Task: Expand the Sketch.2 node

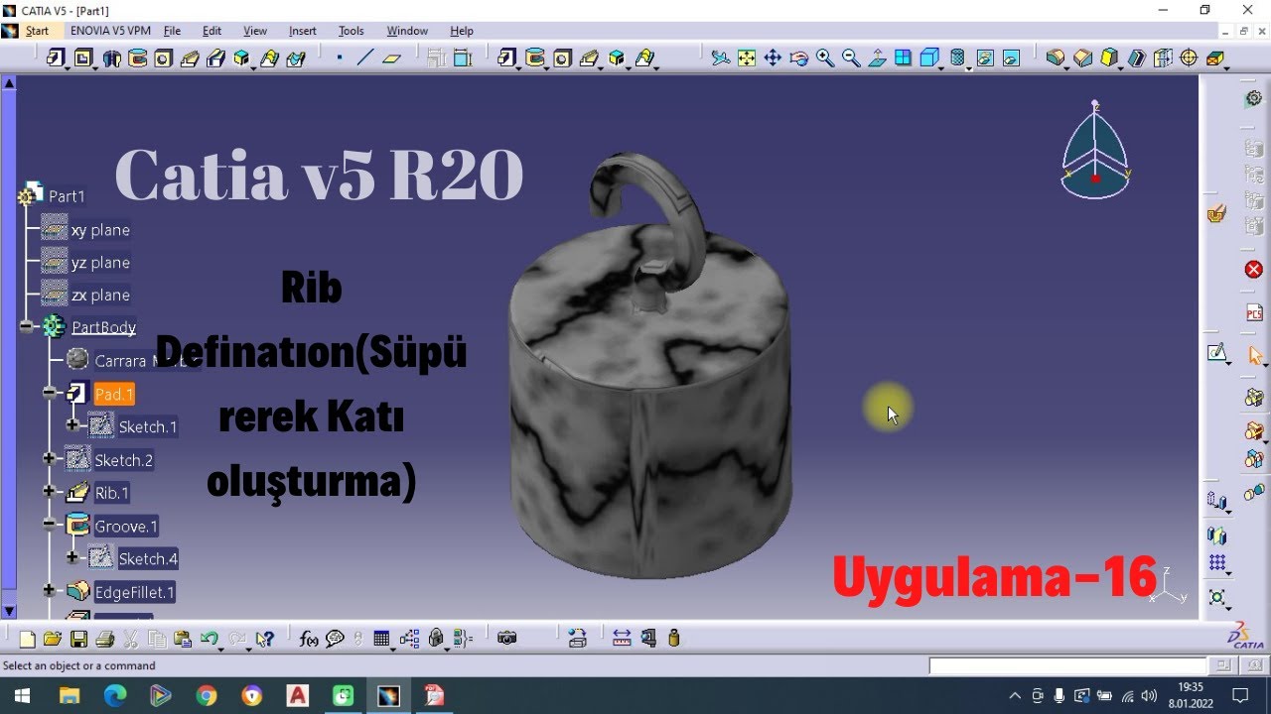Action: tap(50, 459)
